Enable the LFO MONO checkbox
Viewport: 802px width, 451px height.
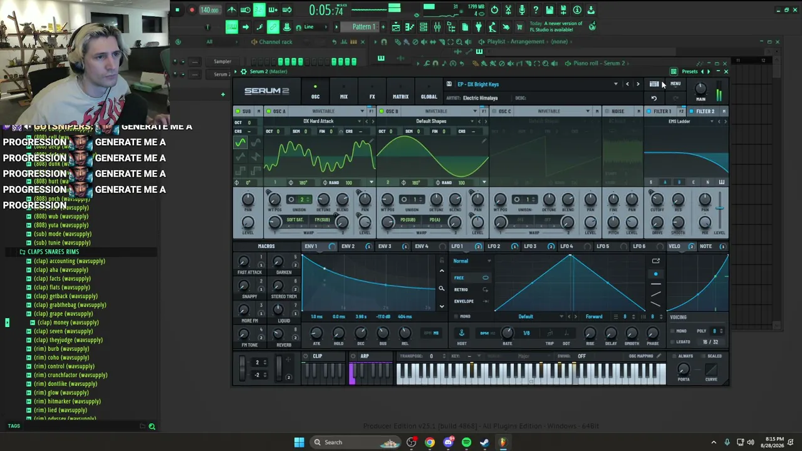coord(456,316)
